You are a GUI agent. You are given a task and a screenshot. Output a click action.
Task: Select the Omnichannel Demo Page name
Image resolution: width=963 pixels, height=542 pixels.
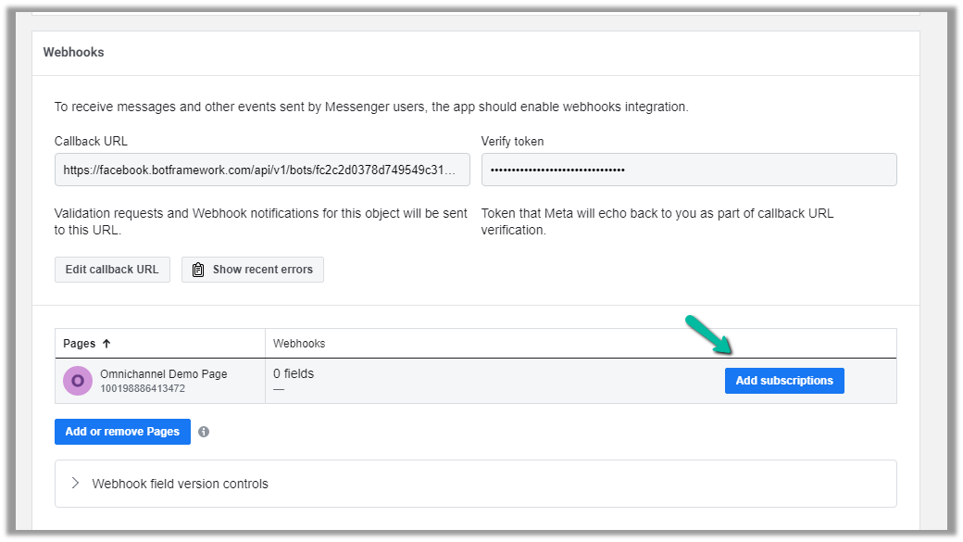point(163,374)
